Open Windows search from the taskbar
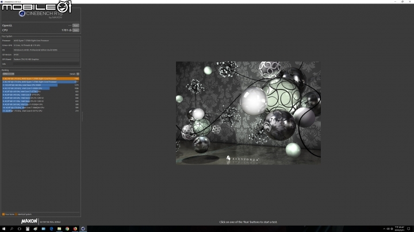 [11, 229]
